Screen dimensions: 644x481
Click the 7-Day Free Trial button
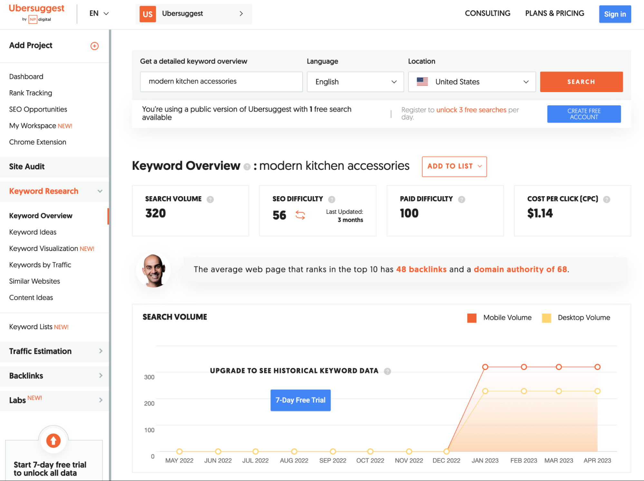pos(300,400)
